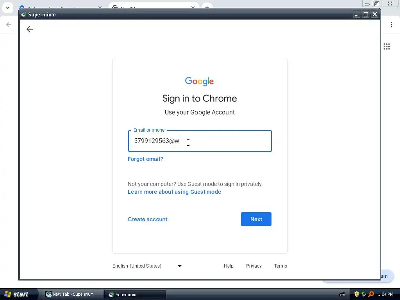Switch to New Tab - Supermium taskbar item
This screenshot has height=300, width=400.
70,295
